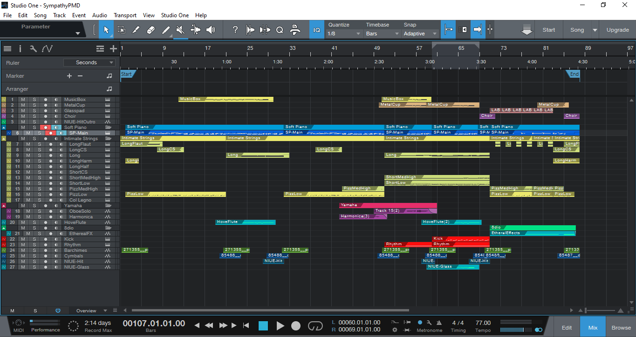Click the Return to Zero transport button

[x=246, y=325]
